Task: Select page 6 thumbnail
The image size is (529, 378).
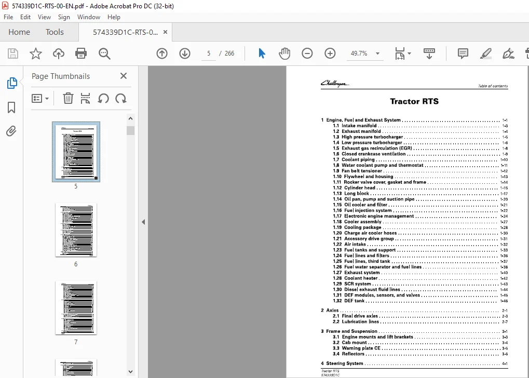Action: (x=76, y=230)
